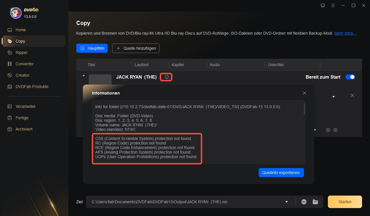This screenshot has height=216, width=370.
Task: Open the dropdown arrow beside the source close X
Action: pos(334,97)
